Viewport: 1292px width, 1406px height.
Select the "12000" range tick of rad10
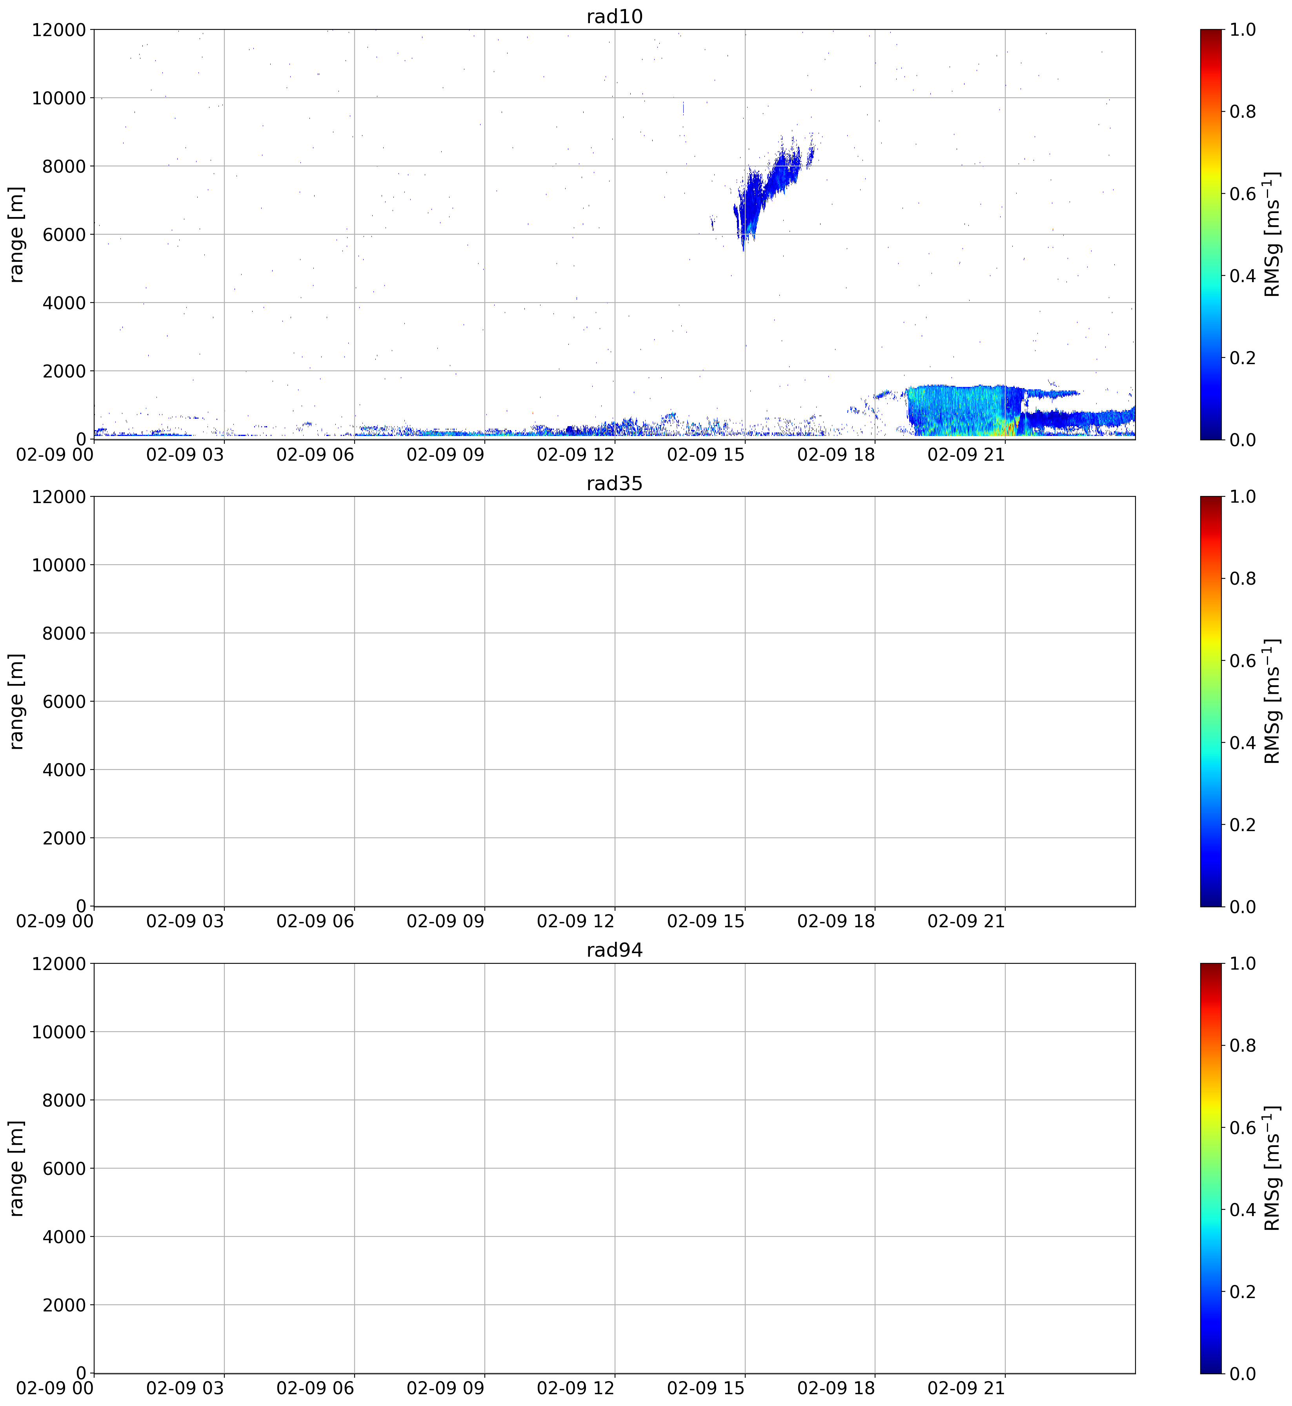59,30
